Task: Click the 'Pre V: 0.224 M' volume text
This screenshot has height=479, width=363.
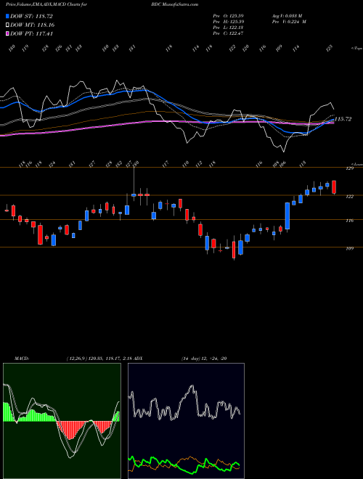Action: pos(288,22)
